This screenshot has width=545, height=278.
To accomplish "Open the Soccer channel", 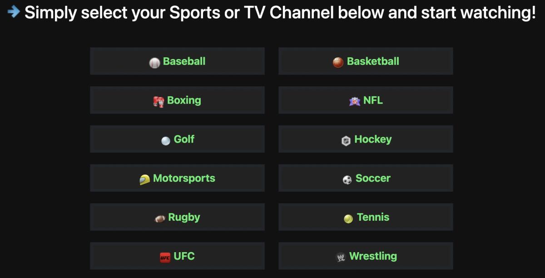I will click(366, 178).
